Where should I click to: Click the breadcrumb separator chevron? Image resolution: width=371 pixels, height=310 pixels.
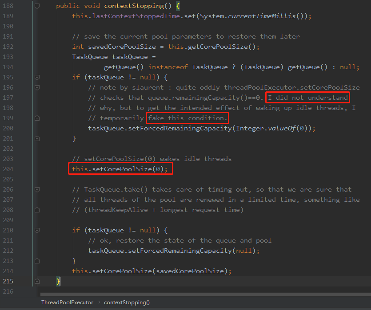point(99,302)
